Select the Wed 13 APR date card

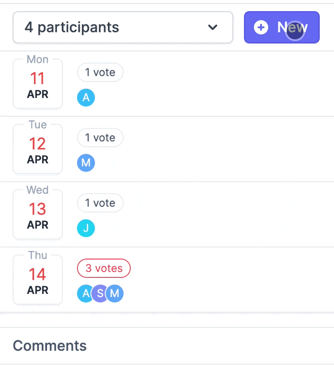[38, 214]
